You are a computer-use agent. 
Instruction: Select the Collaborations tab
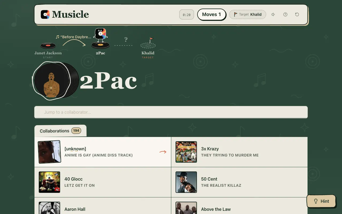point(60,131)
